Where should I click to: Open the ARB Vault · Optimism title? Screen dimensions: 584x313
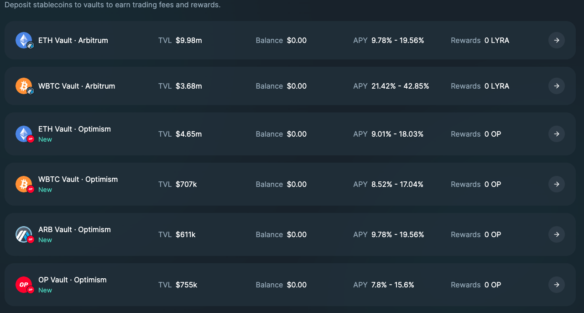pos(74,229)
